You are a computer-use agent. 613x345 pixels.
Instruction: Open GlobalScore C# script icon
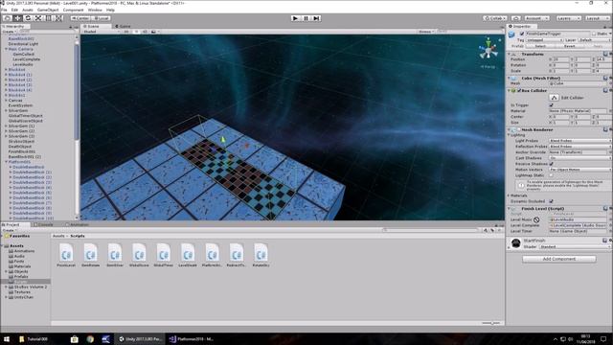(139, 253)
